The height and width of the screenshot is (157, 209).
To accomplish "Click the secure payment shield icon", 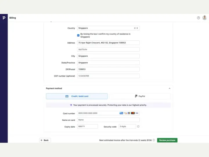I will pyautogui.click(x=71, y=105).
